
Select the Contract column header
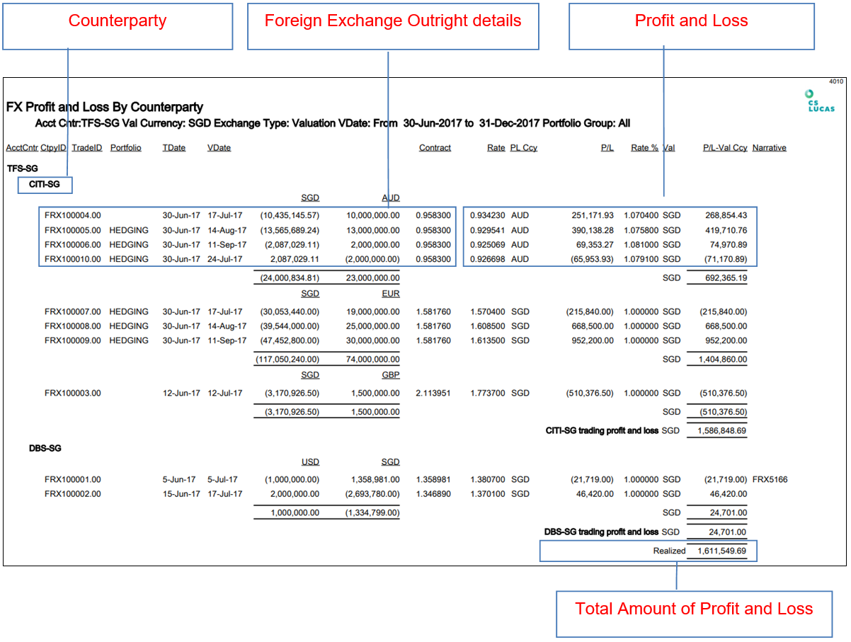(435, 148)
